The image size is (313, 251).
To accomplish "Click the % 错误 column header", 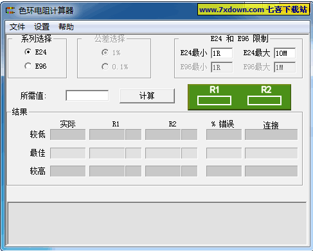I will (x=223, y=124).
